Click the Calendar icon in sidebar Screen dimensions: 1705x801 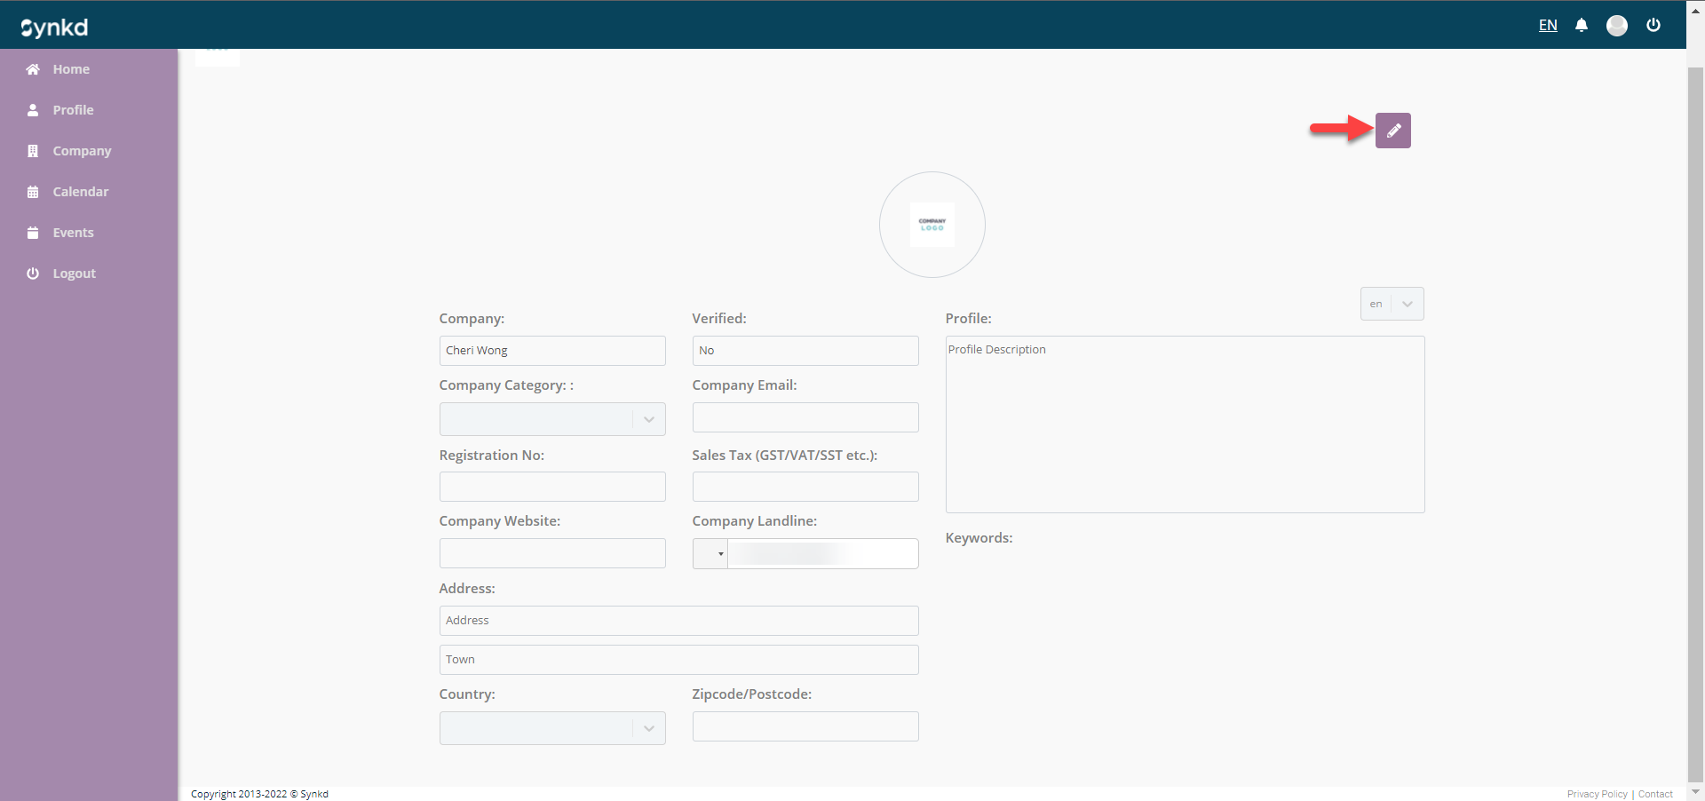pyautogui.click(x=33, y=192)
